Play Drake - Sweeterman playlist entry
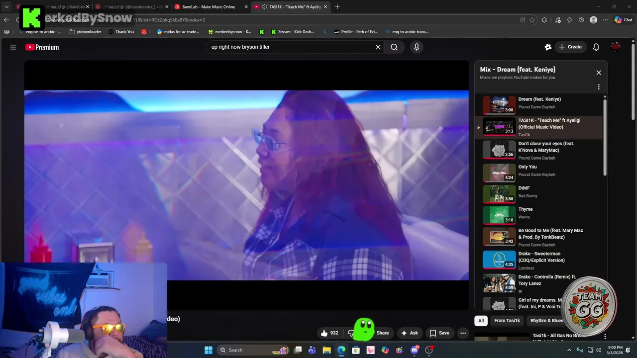This screenshot has height=358, width=637. (x=539, y=260)
